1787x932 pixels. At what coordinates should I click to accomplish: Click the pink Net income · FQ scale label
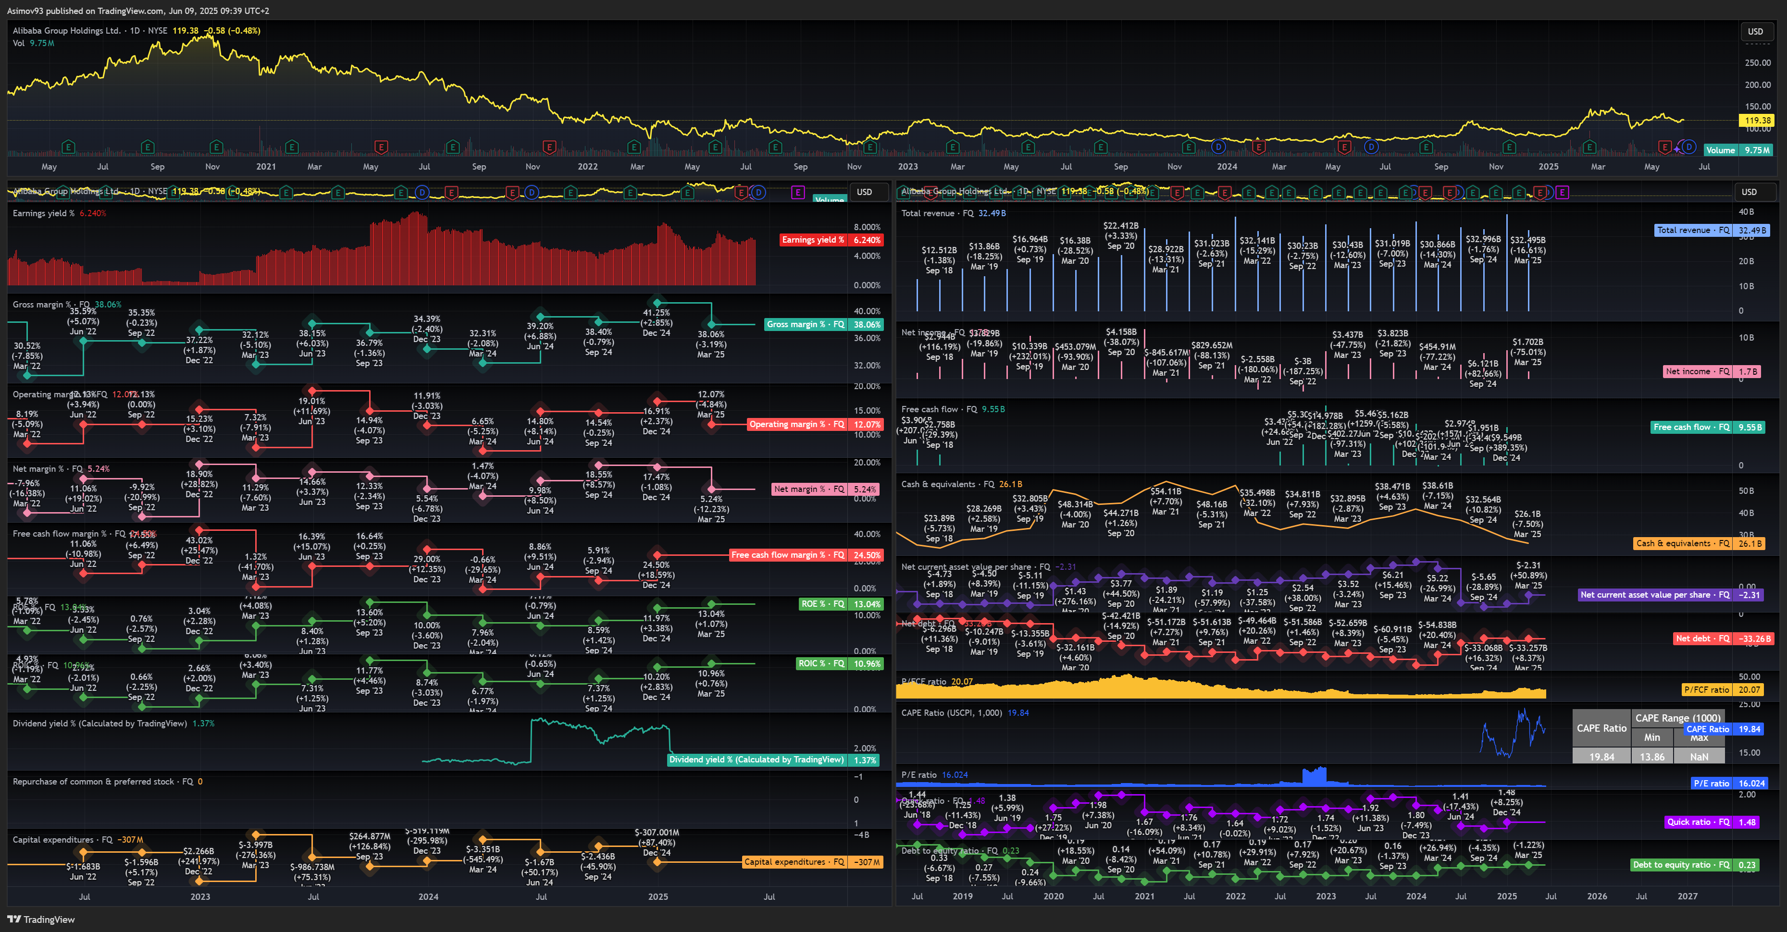[x=1712, y=372]
